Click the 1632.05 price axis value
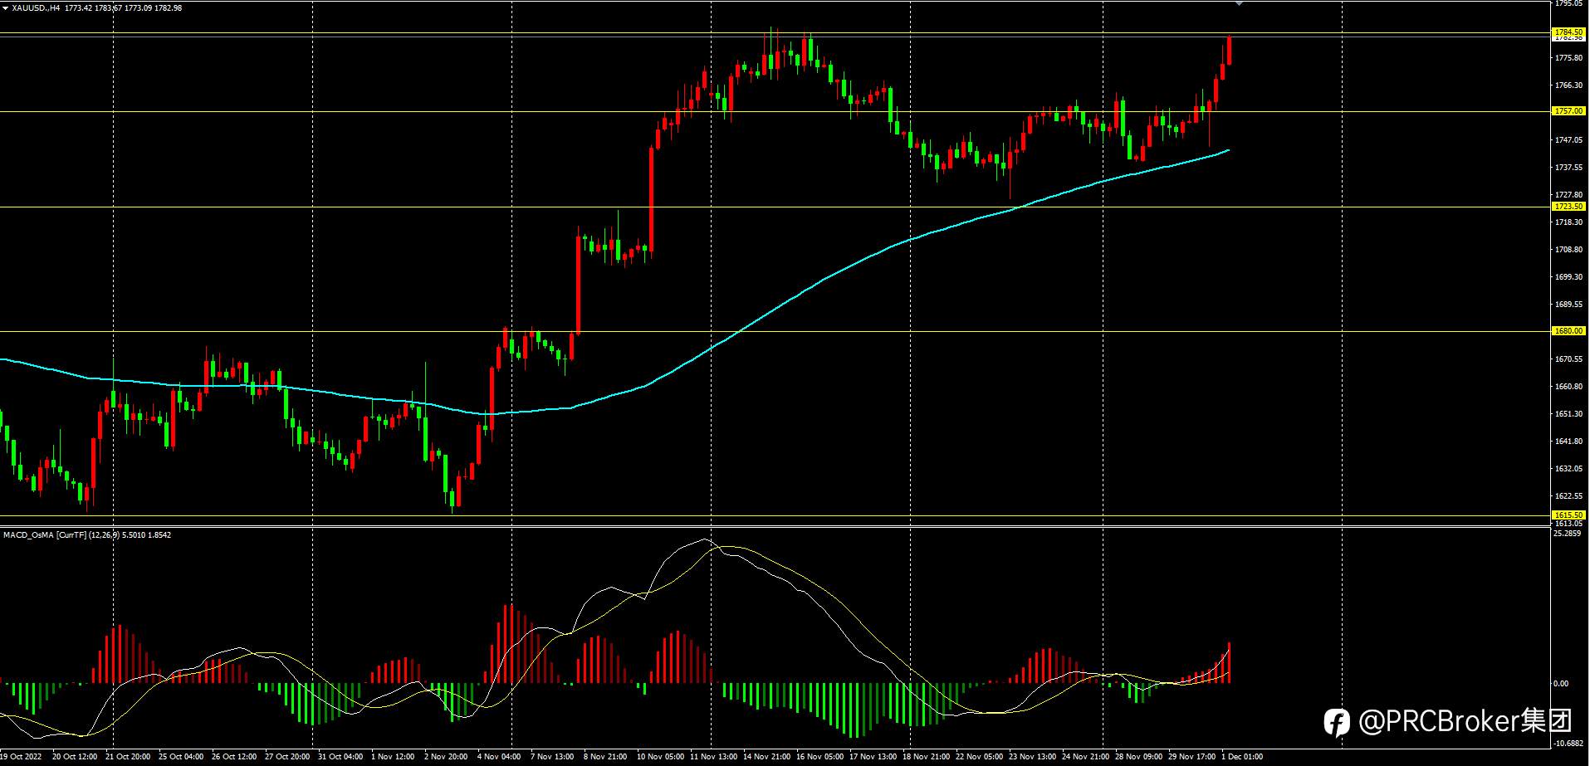 [1568, 469]
